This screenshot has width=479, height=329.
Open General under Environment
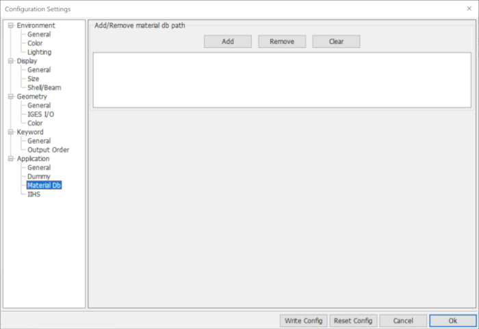[x=39, y=34]
